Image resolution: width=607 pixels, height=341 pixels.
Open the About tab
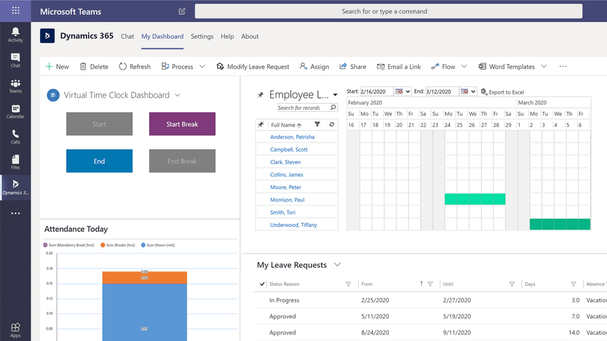tap(250, 36)
